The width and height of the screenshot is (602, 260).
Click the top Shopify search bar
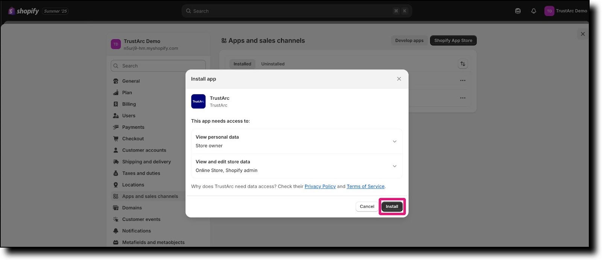pos(297,11)
